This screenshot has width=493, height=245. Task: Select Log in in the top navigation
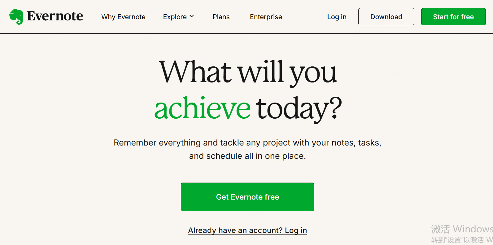(x=337, y=17)
